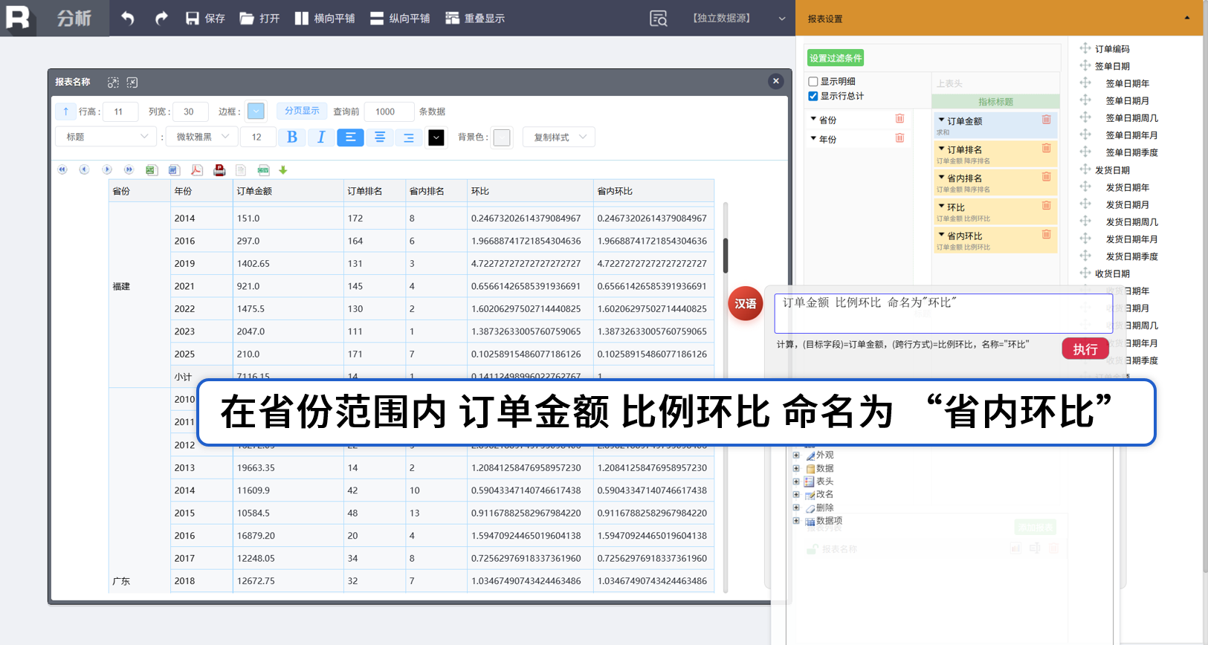
Task: Click 横向平铺 in the top menu
Action: point(325,19)
